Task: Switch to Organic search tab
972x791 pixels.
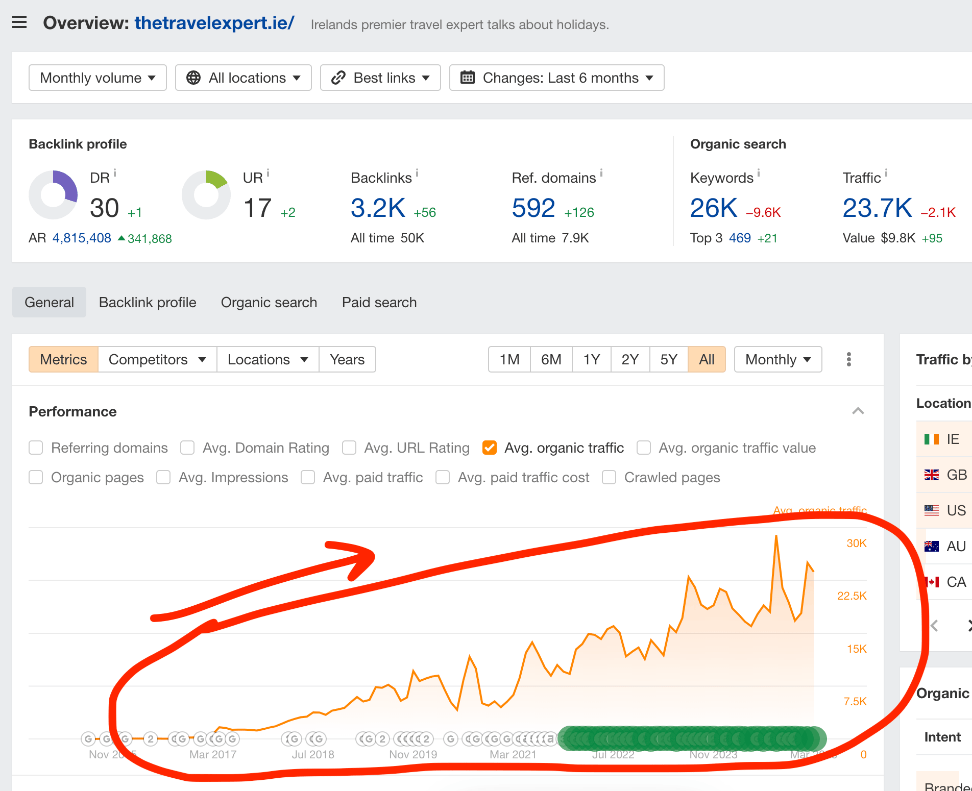Action: [x=269, y=302]
